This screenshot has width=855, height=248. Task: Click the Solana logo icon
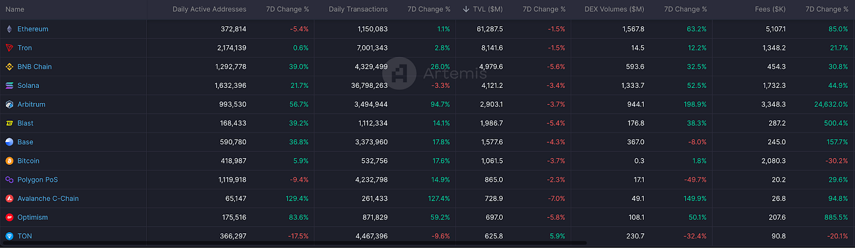tap(9, 86)
